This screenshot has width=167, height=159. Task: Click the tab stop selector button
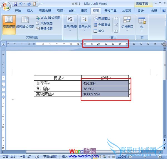pos(4,44)
